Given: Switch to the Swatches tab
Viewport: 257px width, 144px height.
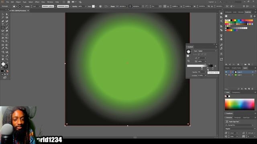Looking at the screenshot, I should click(x=248, y=12).
